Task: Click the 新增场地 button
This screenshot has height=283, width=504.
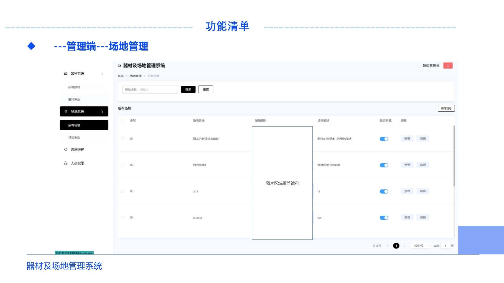Action: click(446, 108)
